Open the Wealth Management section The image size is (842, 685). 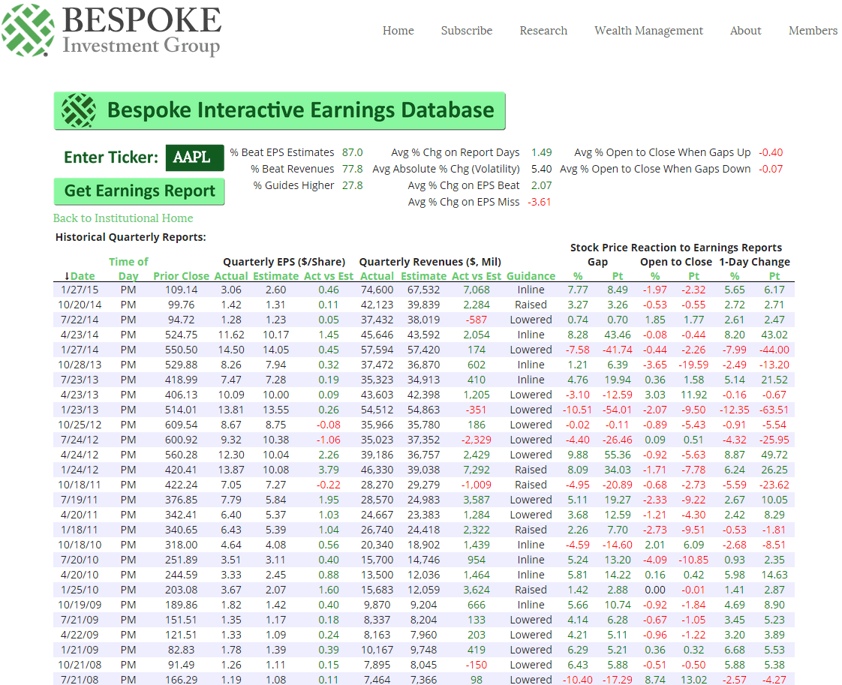coord(648,31)
